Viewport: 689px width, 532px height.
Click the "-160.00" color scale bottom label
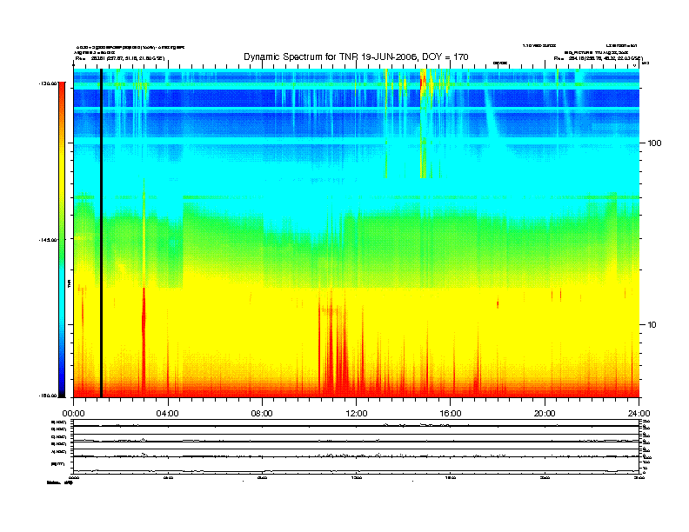(x=47, y=396)
